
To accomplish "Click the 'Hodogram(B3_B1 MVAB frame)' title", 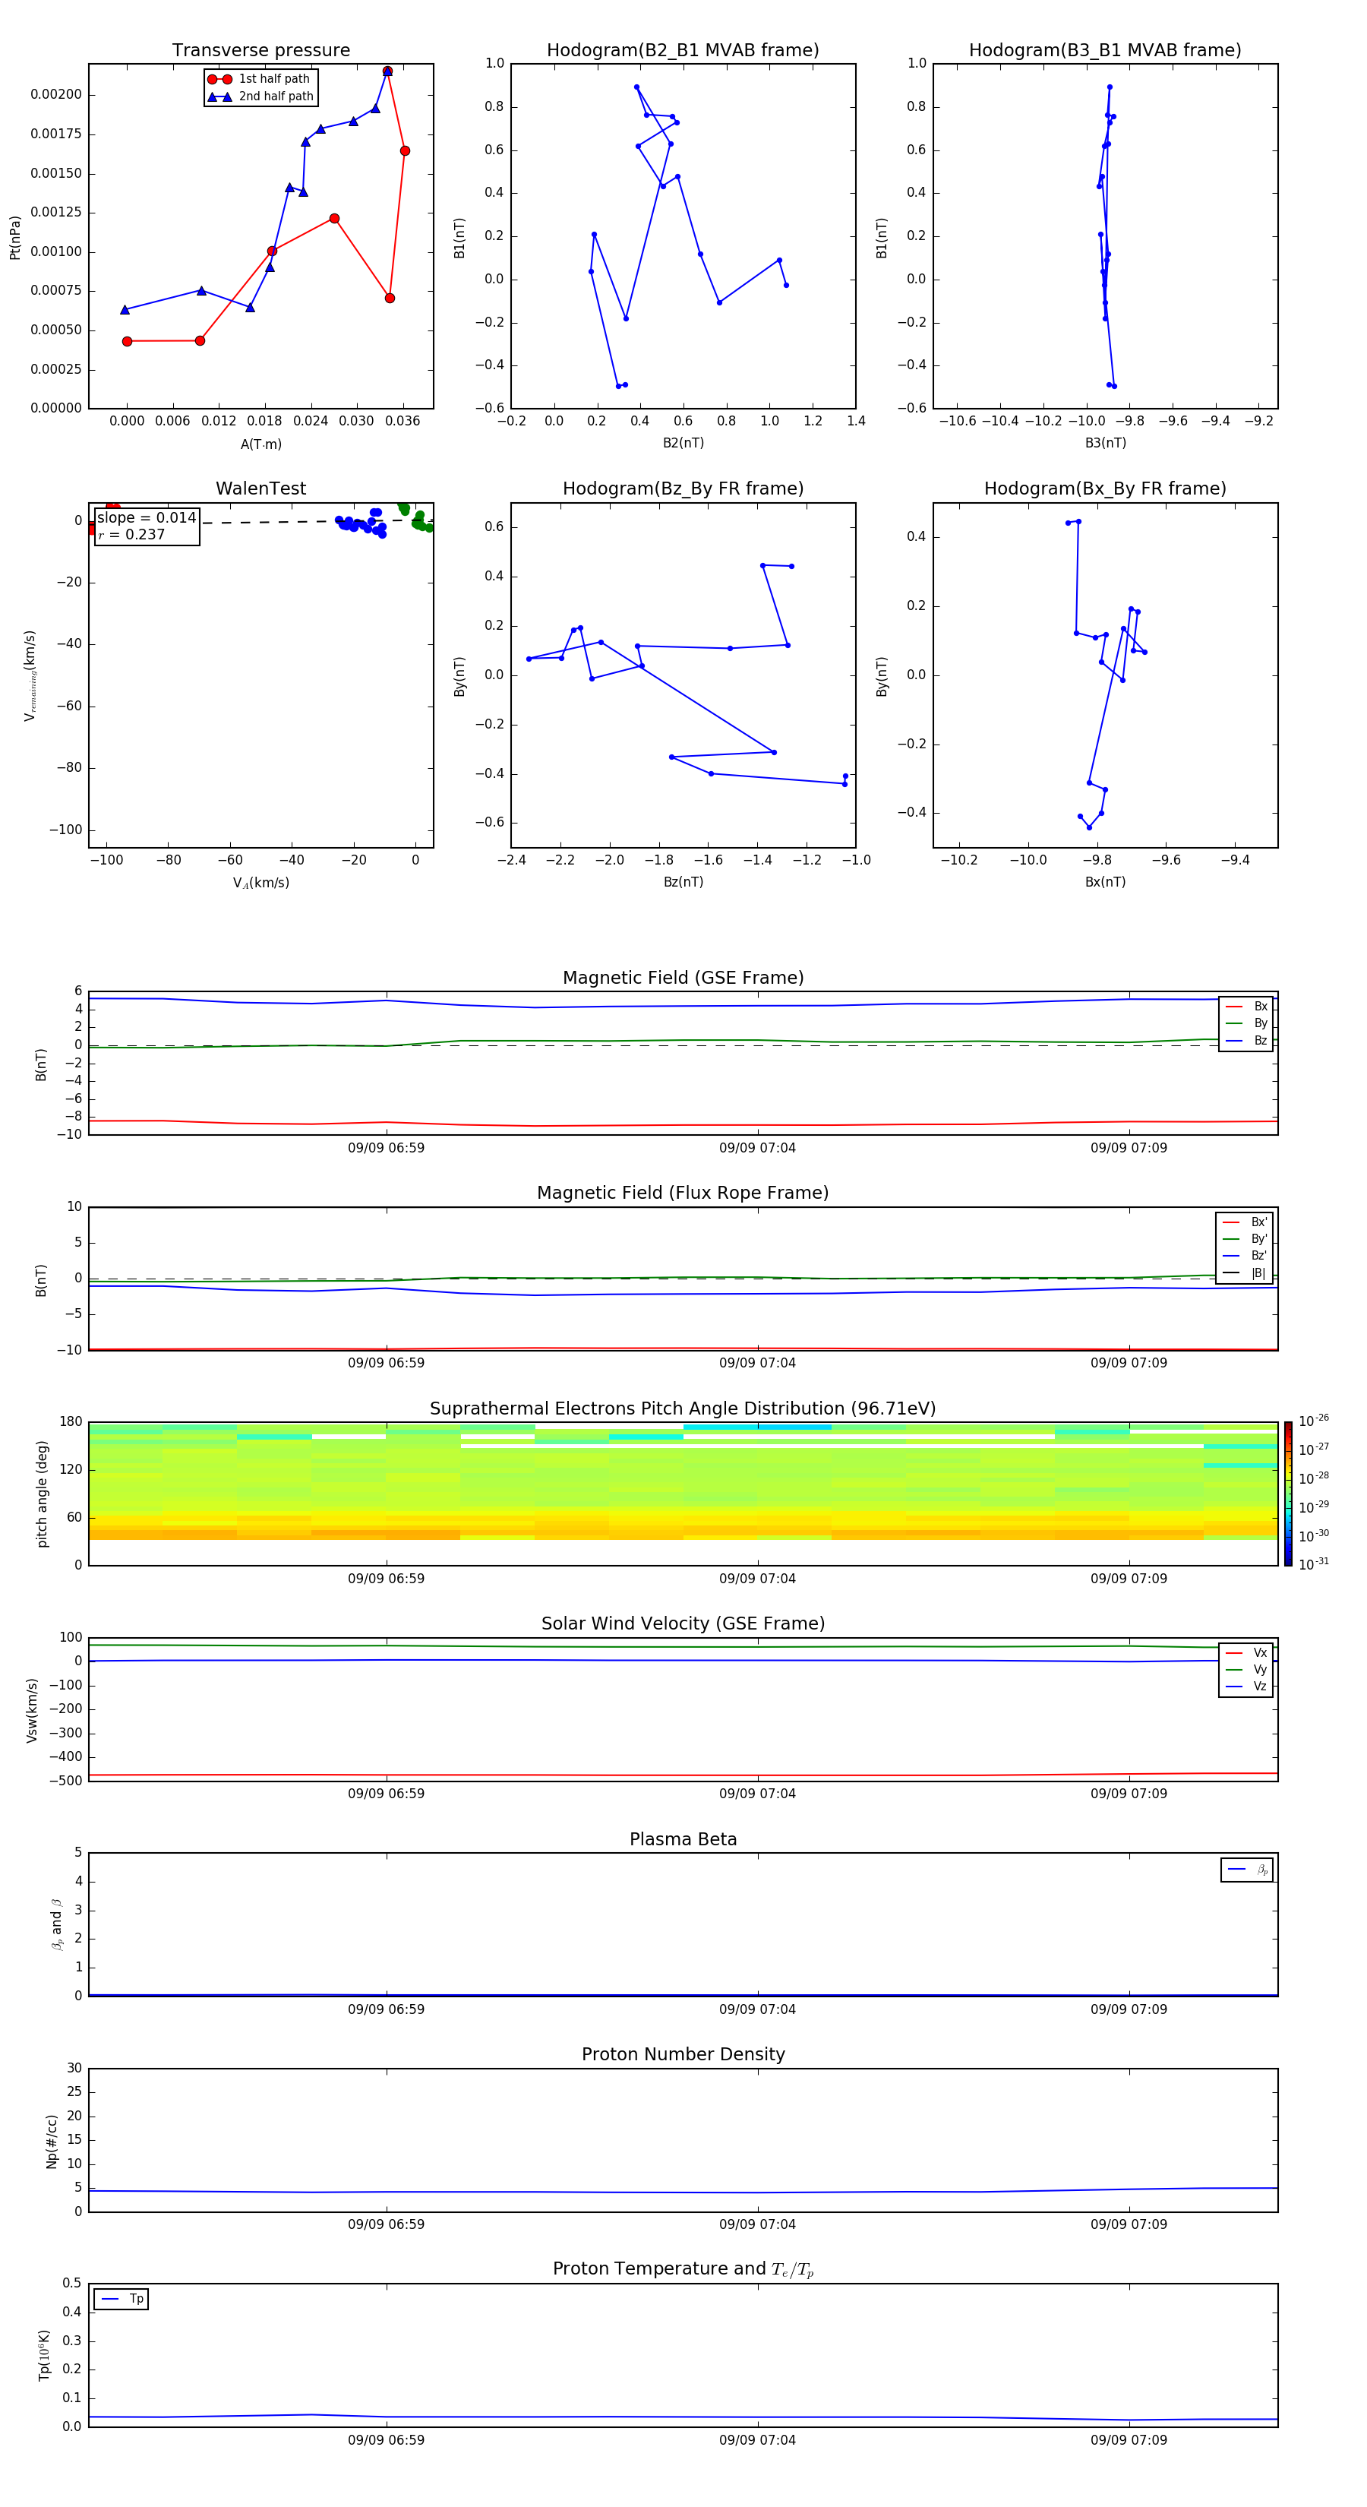I will coord(1105,51).
